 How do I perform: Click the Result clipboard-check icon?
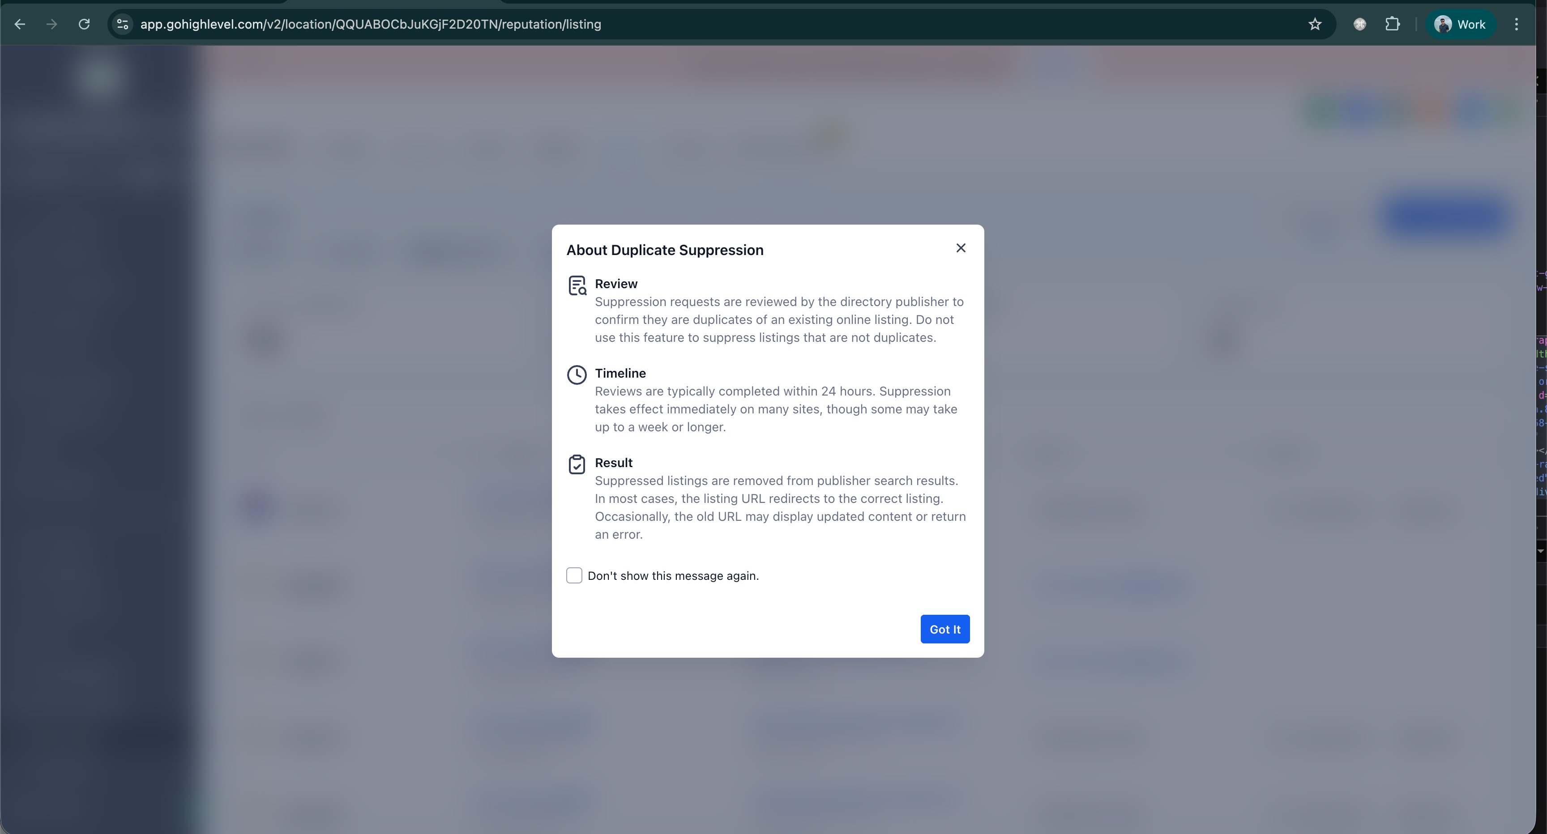pyautogui.click(x=577, y=464)
